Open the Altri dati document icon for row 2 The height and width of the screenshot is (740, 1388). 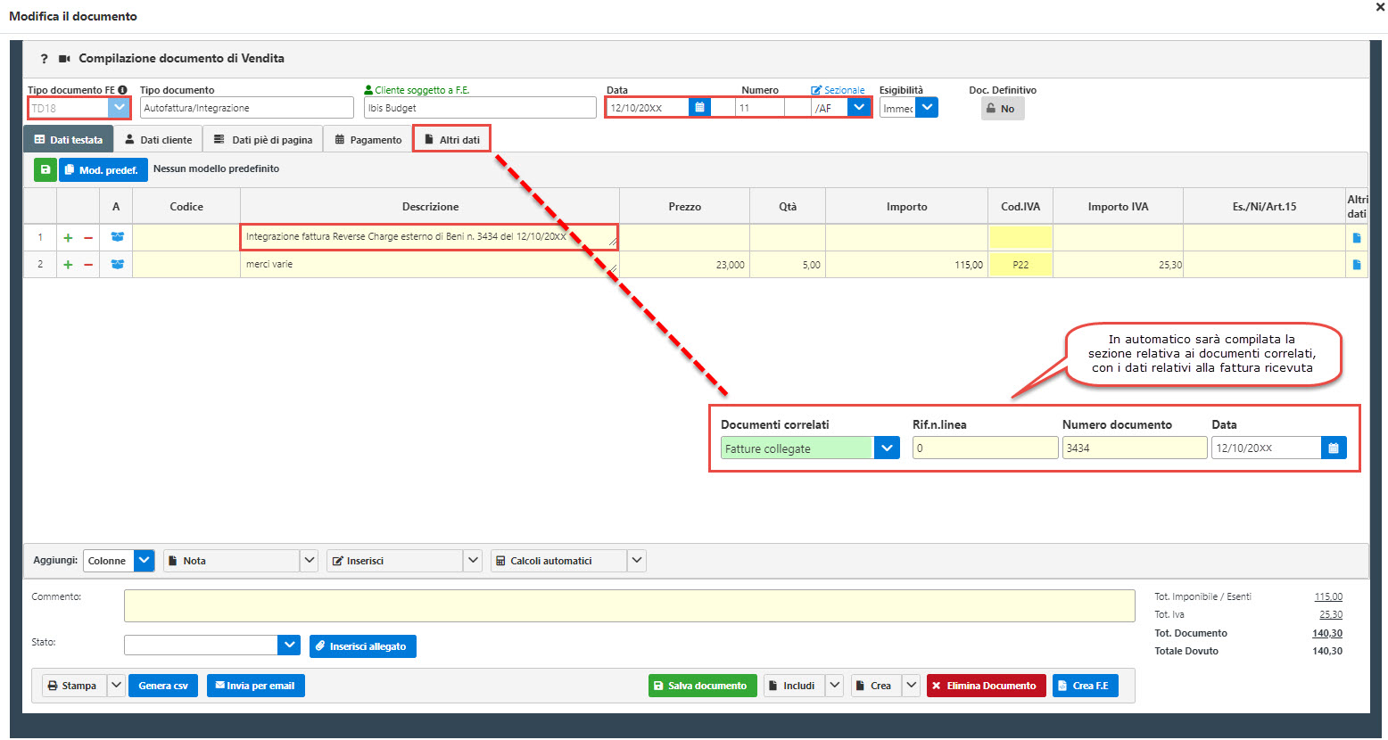tap(1357, 265)
